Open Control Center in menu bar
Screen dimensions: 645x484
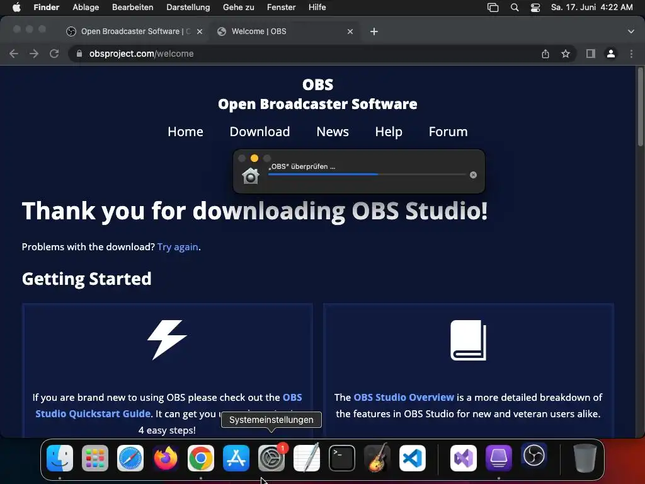point(535,8)
